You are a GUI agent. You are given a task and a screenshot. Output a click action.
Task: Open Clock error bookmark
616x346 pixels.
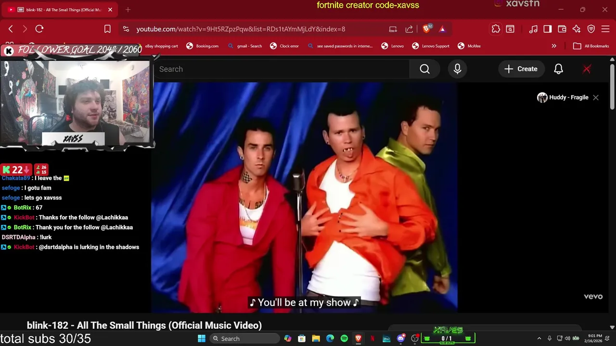(284, 46)
